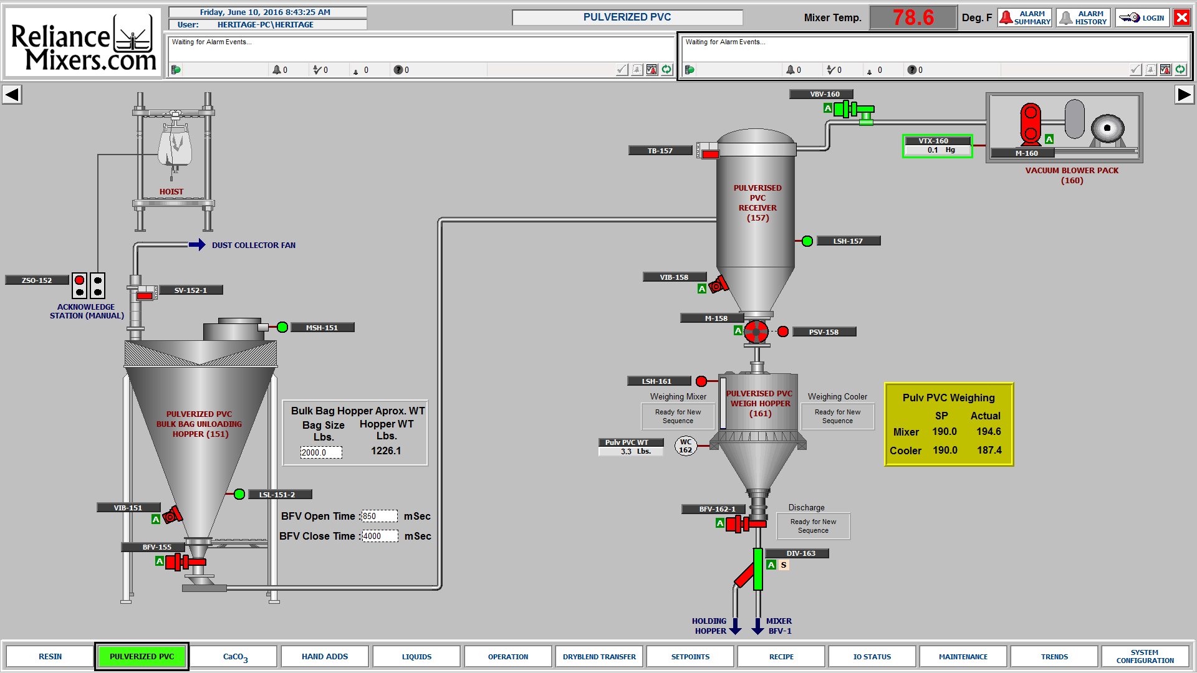Click the WC 162 weigh cell symbol
This screenshot has width=1197, height=673.
pyautogui.click(x=686, y=446)
